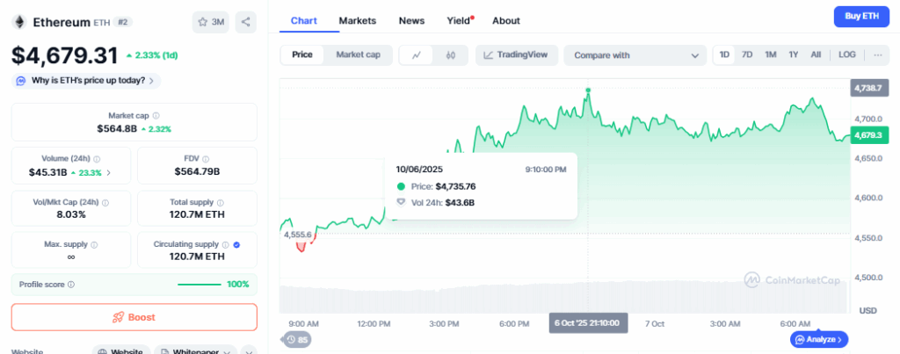The width and height of the screenshot is (900, 354).
Task: Open more chart options ellipsis
Action: [x=876, y=55]
